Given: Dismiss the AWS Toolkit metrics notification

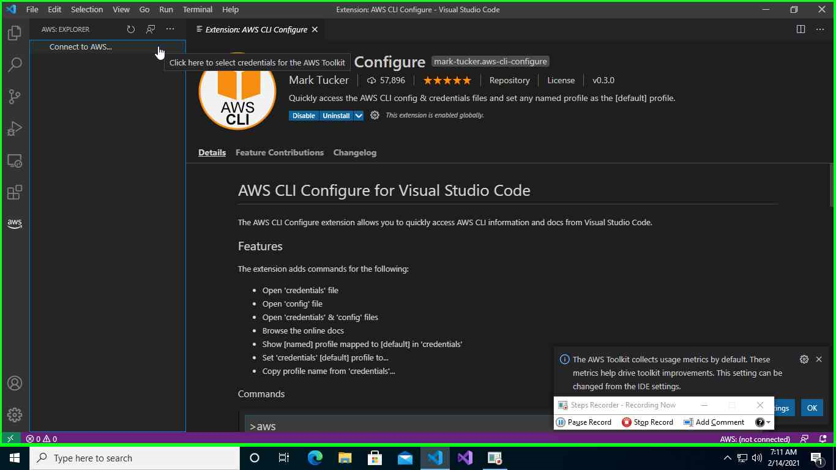Looking at the screenshot, I should (x=819, y=359).
